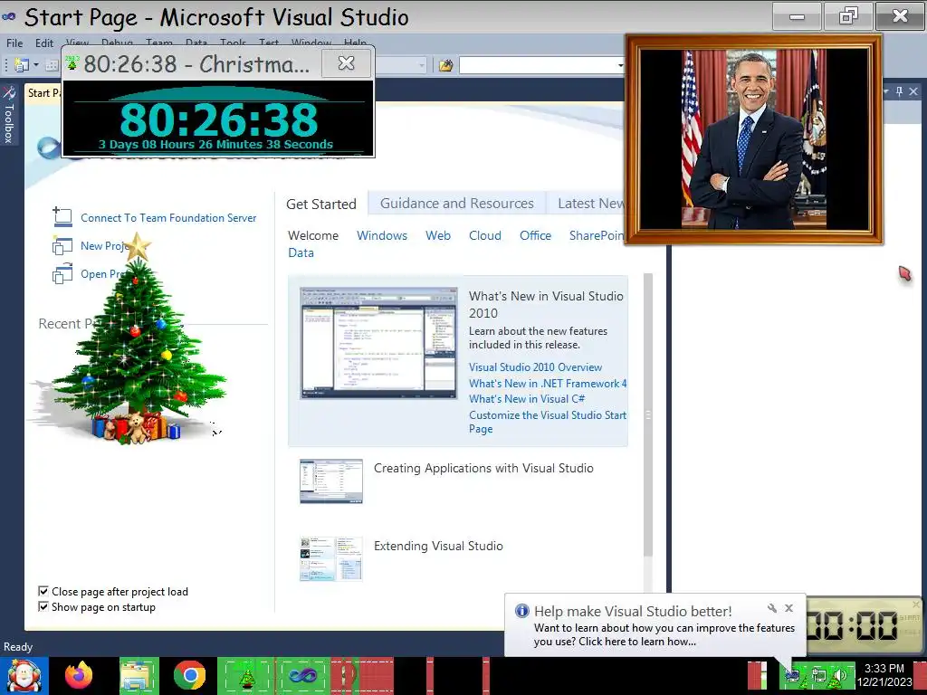
Task: Switch to the Latest News tab
Action: click(587, 204)
